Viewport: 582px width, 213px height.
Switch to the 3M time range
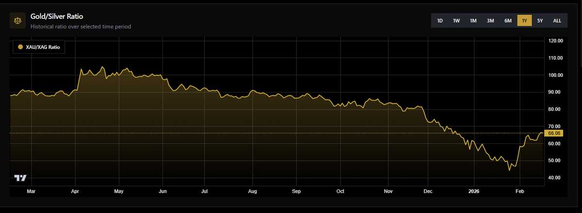pyautogui.click(x=490, y=20)
